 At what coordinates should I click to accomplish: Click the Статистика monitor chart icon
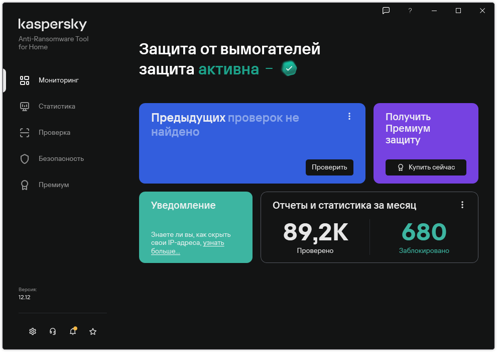[25, 107]
